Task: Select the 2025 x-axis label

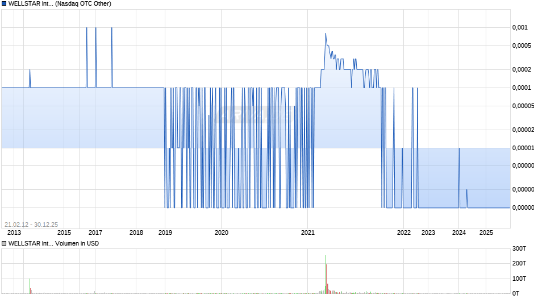Action: pyautogui.click(x=486, y=232)
